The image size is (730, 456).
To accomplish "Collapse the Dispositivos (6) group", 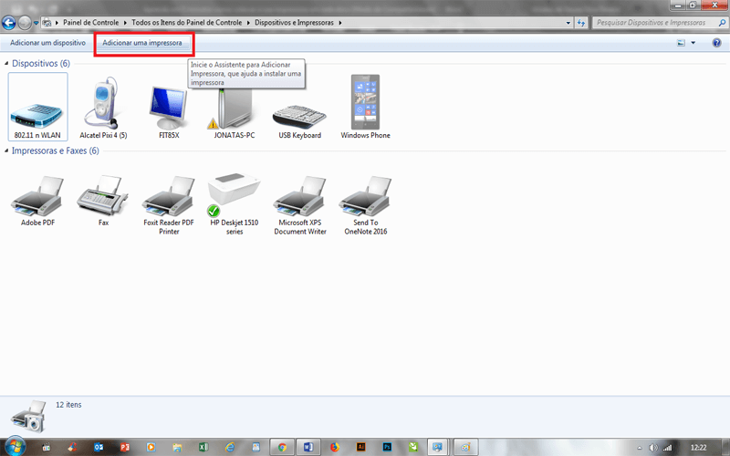I will [7, 64].
